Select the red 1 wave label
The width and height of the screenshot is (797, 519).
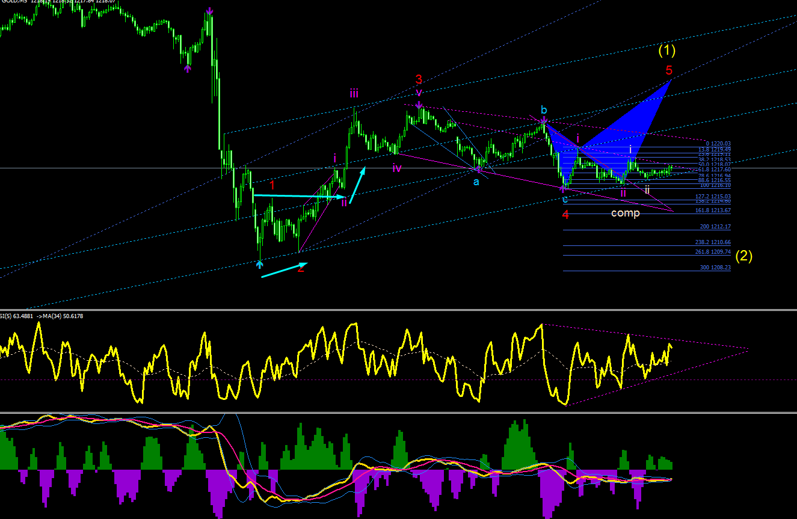click(x=272, y=185)
